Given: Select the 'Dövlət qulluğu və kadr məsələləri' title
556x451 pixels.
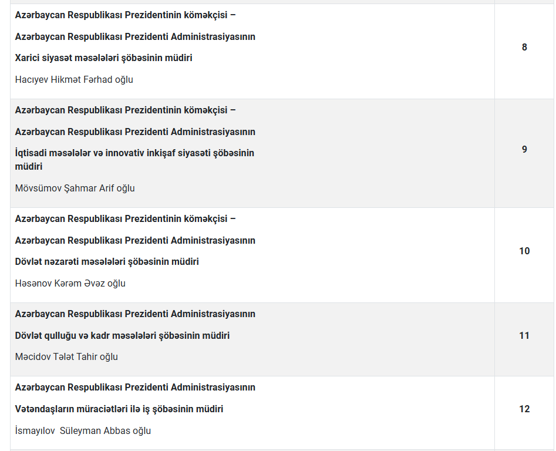Looking at the screenshot, I should (x=122, y=335).
